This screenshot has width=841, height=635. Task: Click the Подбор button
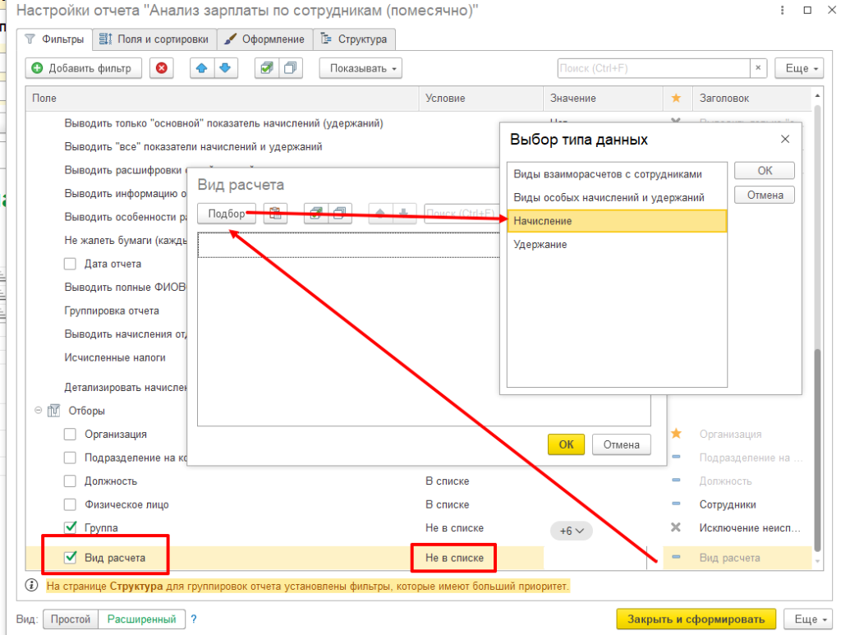[x=227, y=214]
